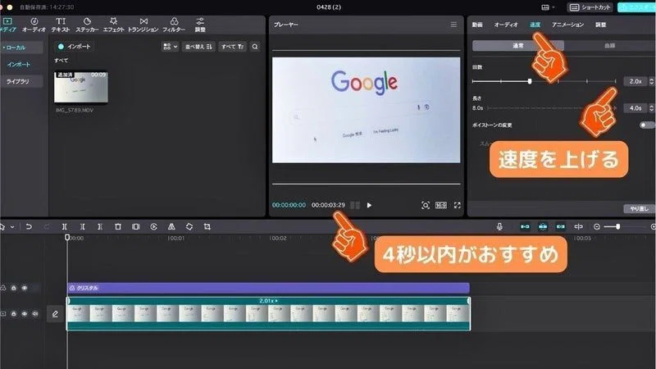This screenshot has height=369, width=656.
Task: Click the インポート button in media area
Action: [74, 47]
